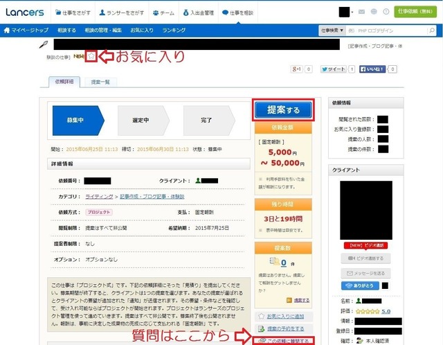Click the メッセージを送る button

[365, 273]
